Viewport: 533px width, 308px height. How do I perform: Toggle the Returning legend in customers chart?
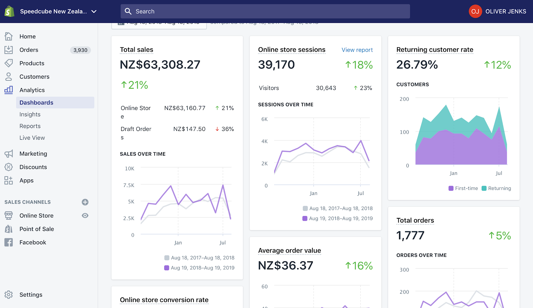pos(496,188)
